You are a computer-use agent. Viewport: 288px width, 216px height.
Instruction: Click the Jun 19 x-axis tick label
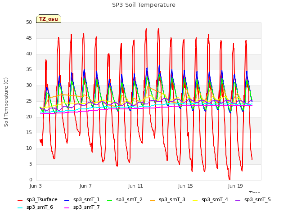[x=235, y=186]
